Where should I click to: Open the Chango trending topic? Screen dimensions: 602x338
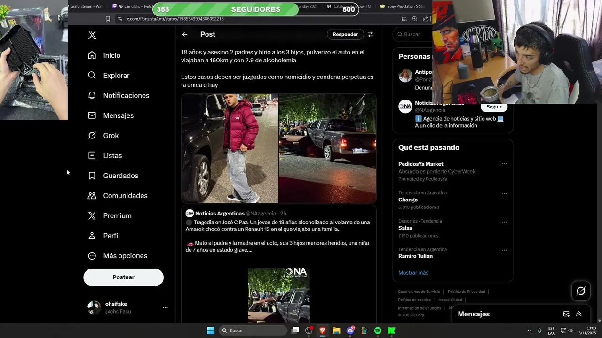(408, 200)
